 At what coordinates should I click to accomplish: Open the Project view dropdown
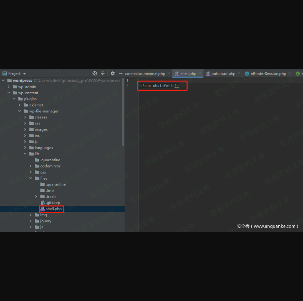click(24, 74)
